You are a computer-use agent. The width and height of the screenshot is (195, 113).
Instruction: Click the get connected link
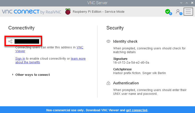point(137,110)
